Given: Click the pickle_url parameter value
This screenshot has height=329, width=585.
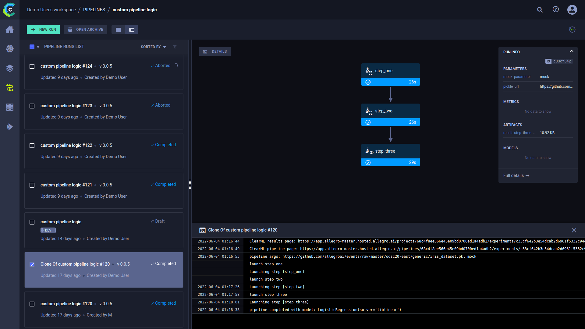Looking at the screenshot, I should (x=556, y=87).
